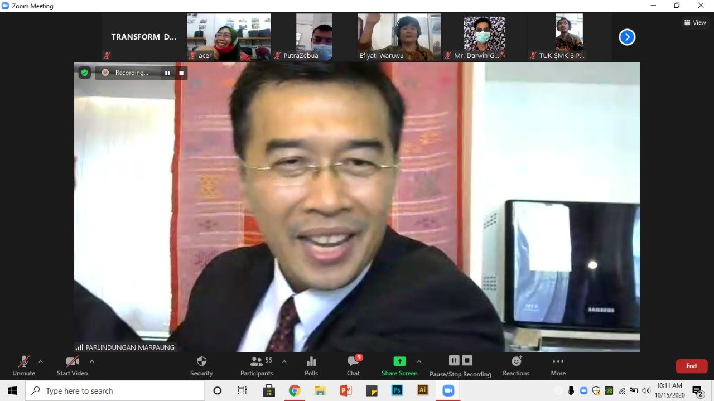This screenshot has height=401, width=714.
Task: Expand audio options arrow beside Unmute
Action: pyautogui.click(x=41, y=361)
